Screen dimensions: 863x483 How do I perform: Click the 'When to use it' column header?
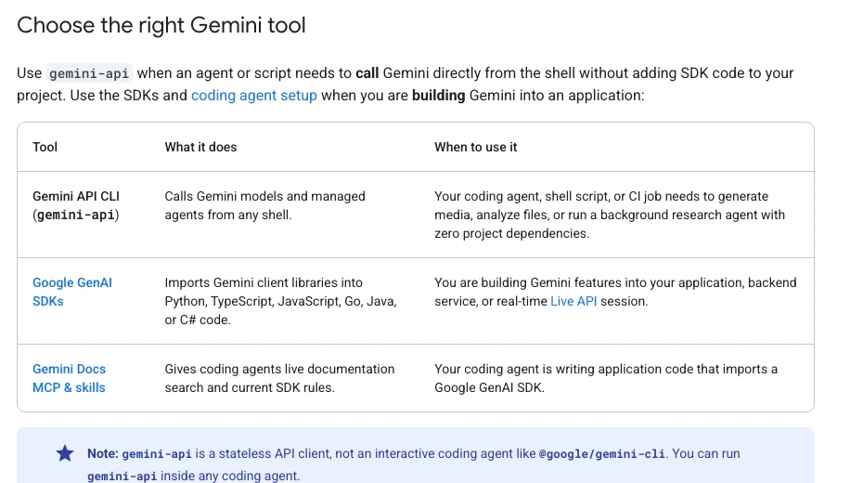(x=475, y=147)
